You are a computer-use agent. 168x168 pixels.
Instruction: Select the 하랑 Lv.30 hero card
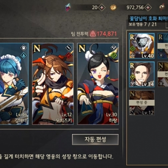coord(98,84)
